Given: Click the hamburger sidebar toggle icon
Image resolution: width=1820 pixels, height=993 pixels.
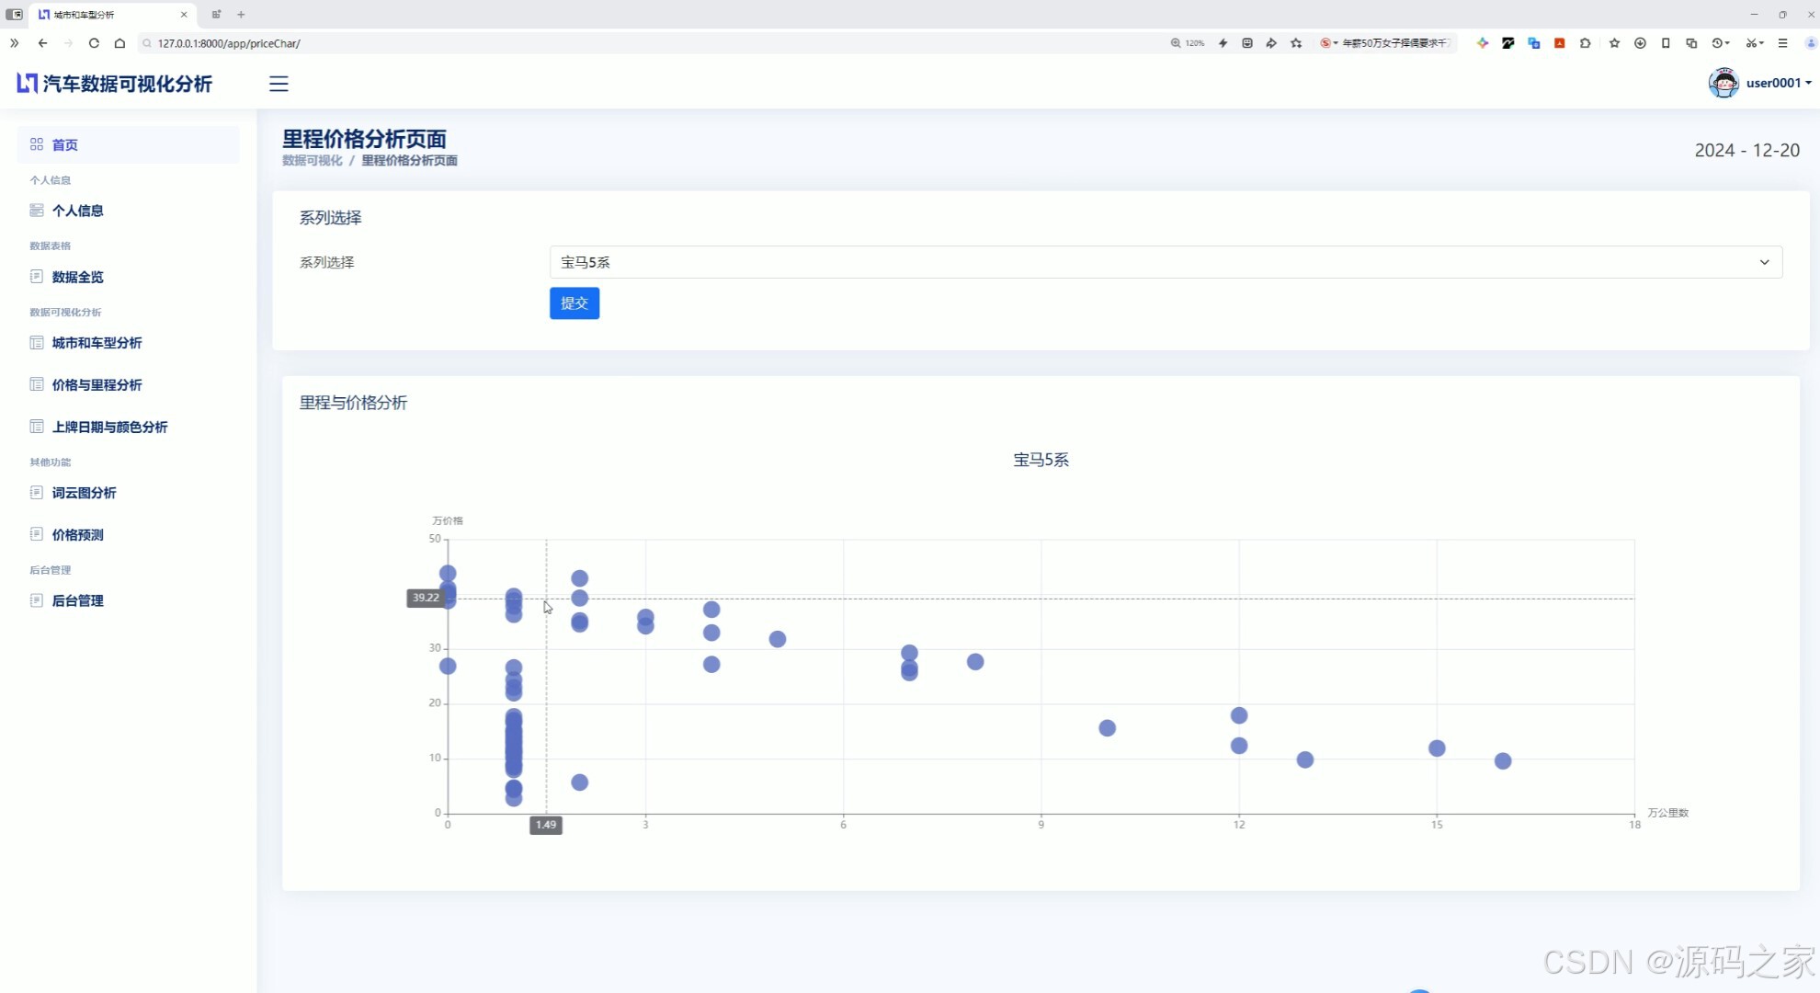Looking at the screenshot, I should [x=279, y=84].
